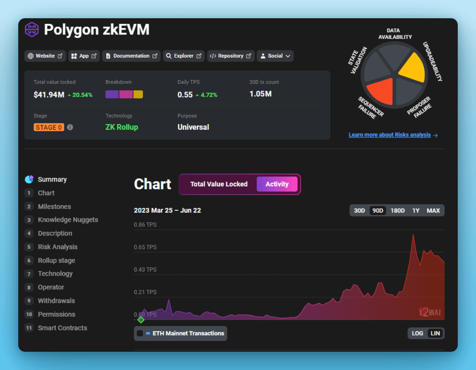This screenshot has height=370, width=476.
Task: Expand the Social dropdown
Action: [x=275, y=56]
